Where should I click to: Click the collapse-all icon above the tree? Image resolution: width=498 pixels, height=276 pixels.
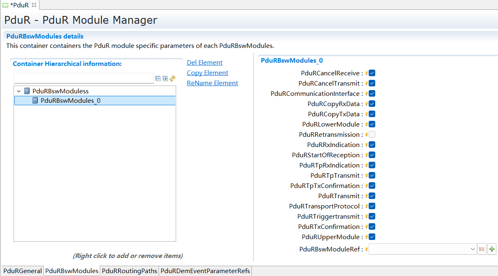[x=158, y=79]
